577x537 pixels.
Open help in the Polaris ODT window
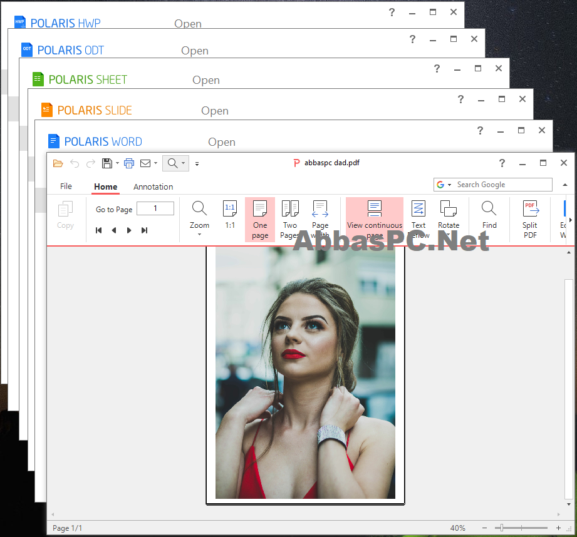coord(412,39)
